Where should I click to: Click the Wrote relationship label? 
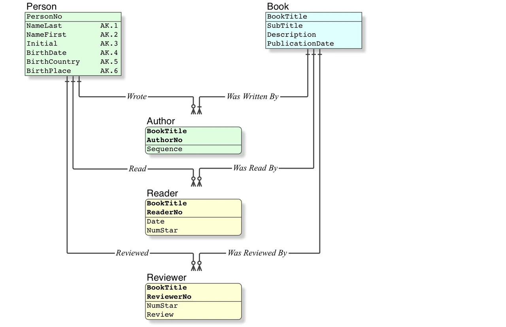click(x=136, y=96)
